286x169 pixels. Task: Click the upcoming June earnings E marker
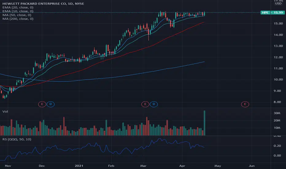pos(245,104)
